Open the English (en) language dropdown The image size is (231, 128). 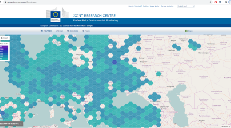coord(186,6)
